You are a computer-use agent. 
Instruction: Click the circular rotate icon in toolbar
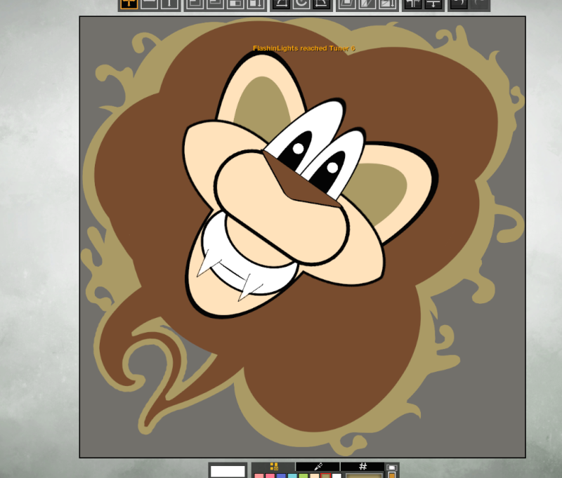tap(301, 4)
